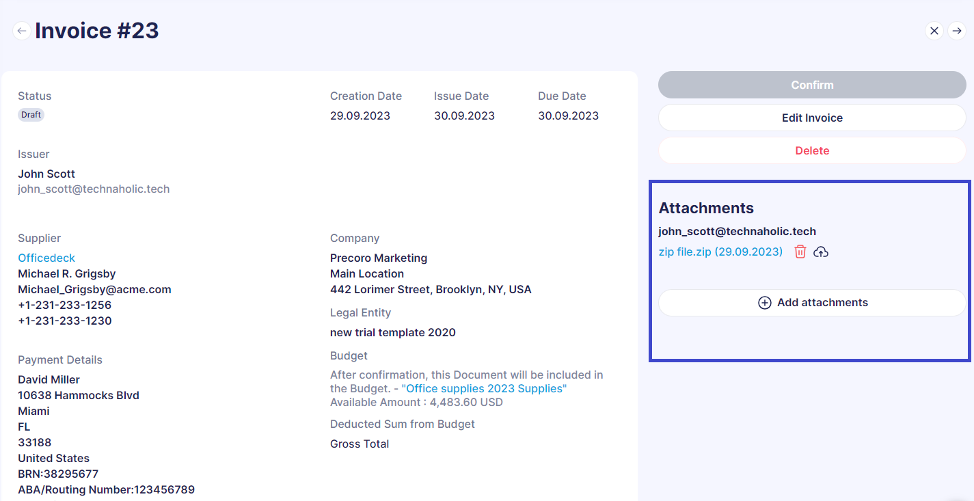Delete this invoice with the Delete button
This screenshot has width=974, height=501.
[x=812, y=150]
